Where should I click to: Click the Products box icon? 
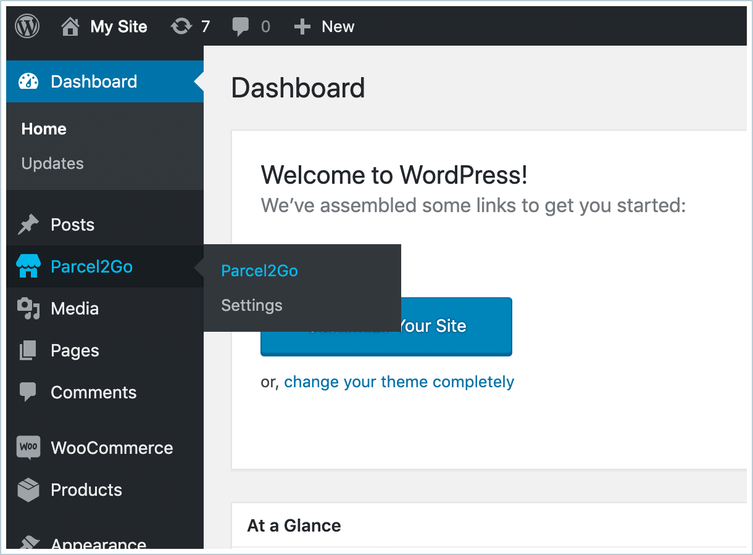click(x=28, y=490)
